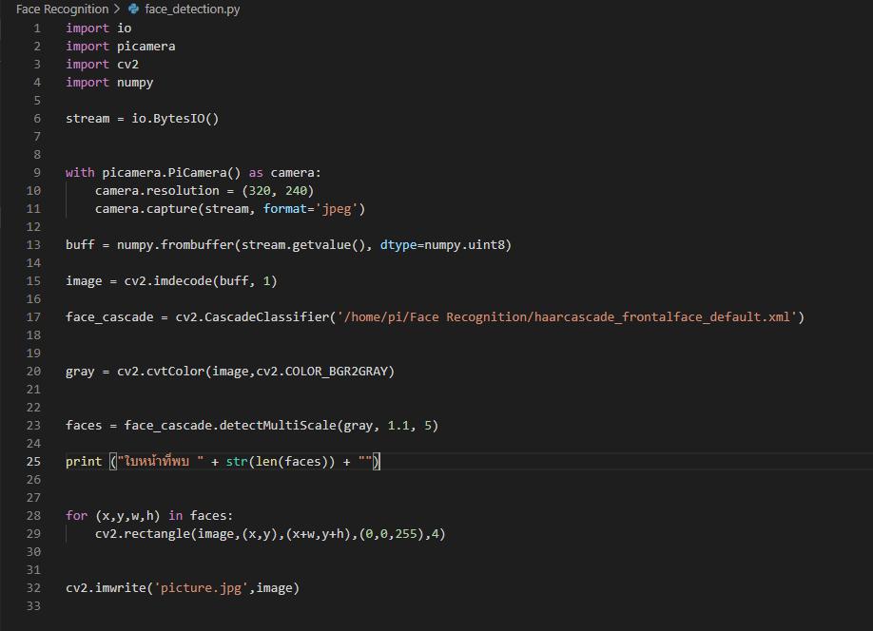Click line number 33 in the gutter

(33, 606)
